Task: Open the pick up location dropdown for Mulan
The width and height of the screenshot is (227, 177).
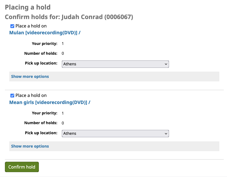Action: coord(115,64)
